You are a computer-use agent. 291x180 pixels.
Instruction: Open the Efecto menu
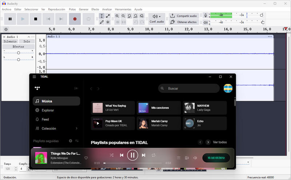[95, 9]
